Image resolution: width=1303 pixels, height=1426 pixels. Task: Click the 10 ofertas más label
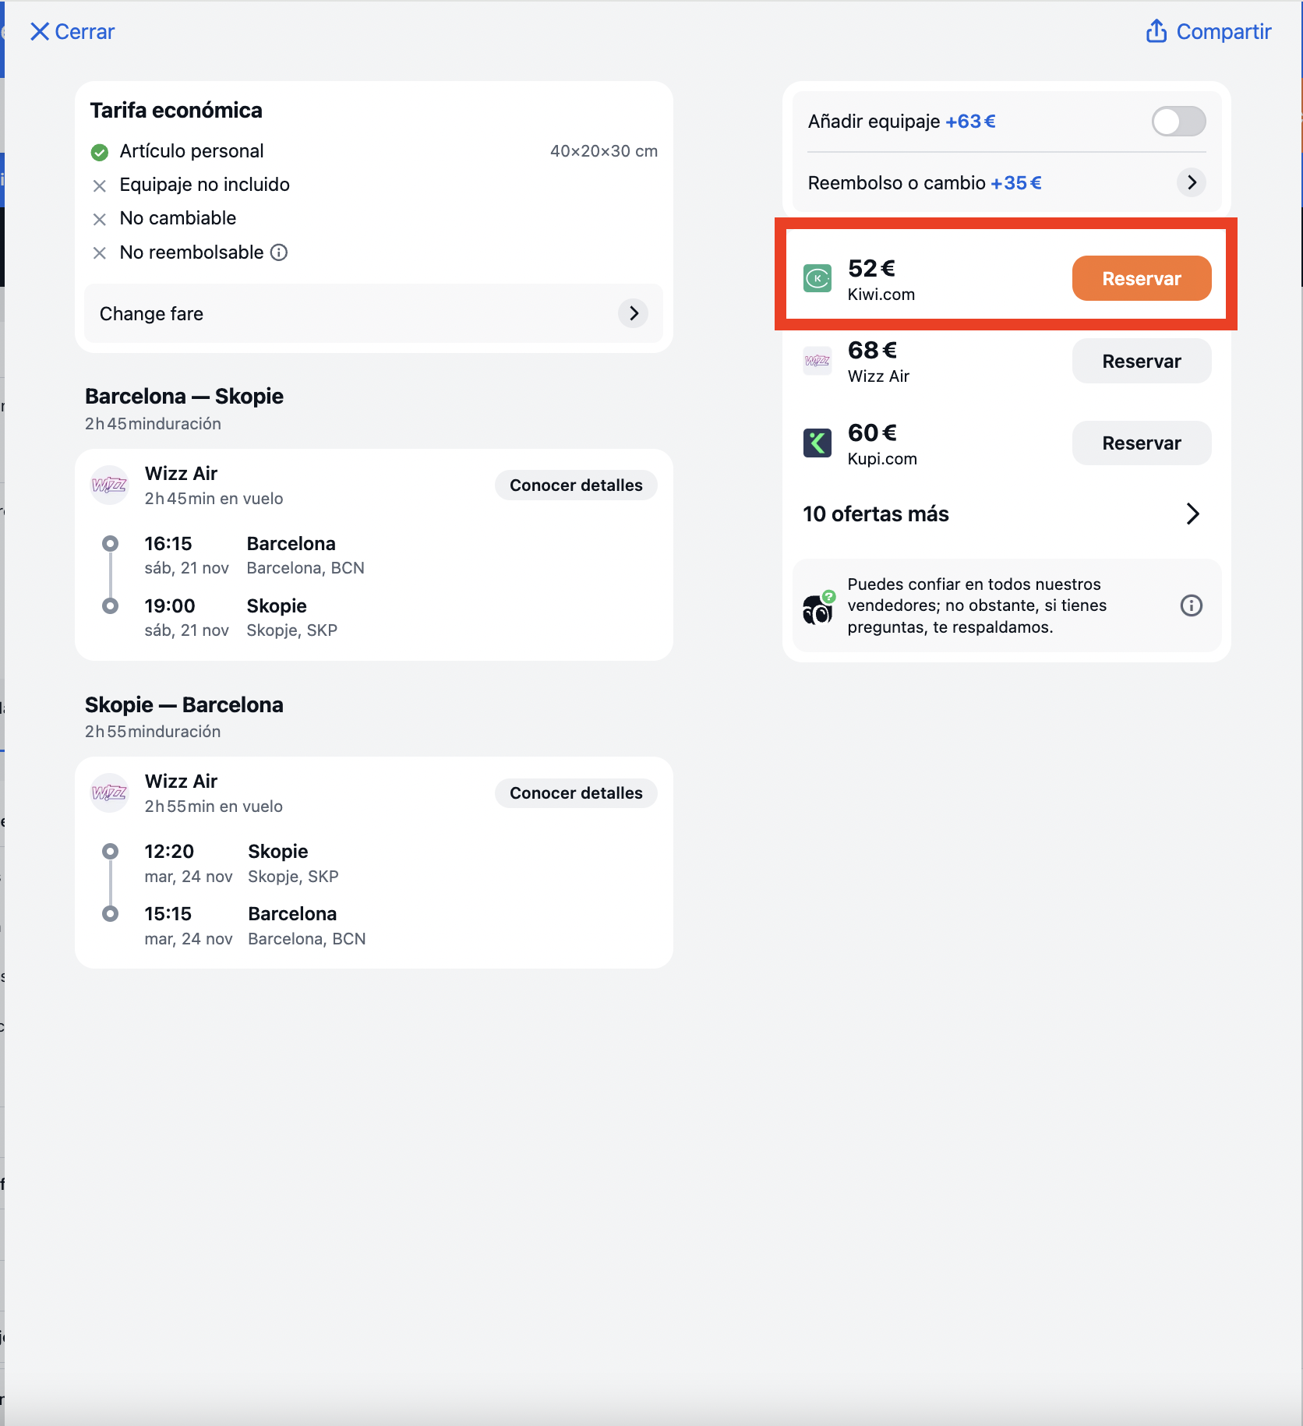click(876, 514)
